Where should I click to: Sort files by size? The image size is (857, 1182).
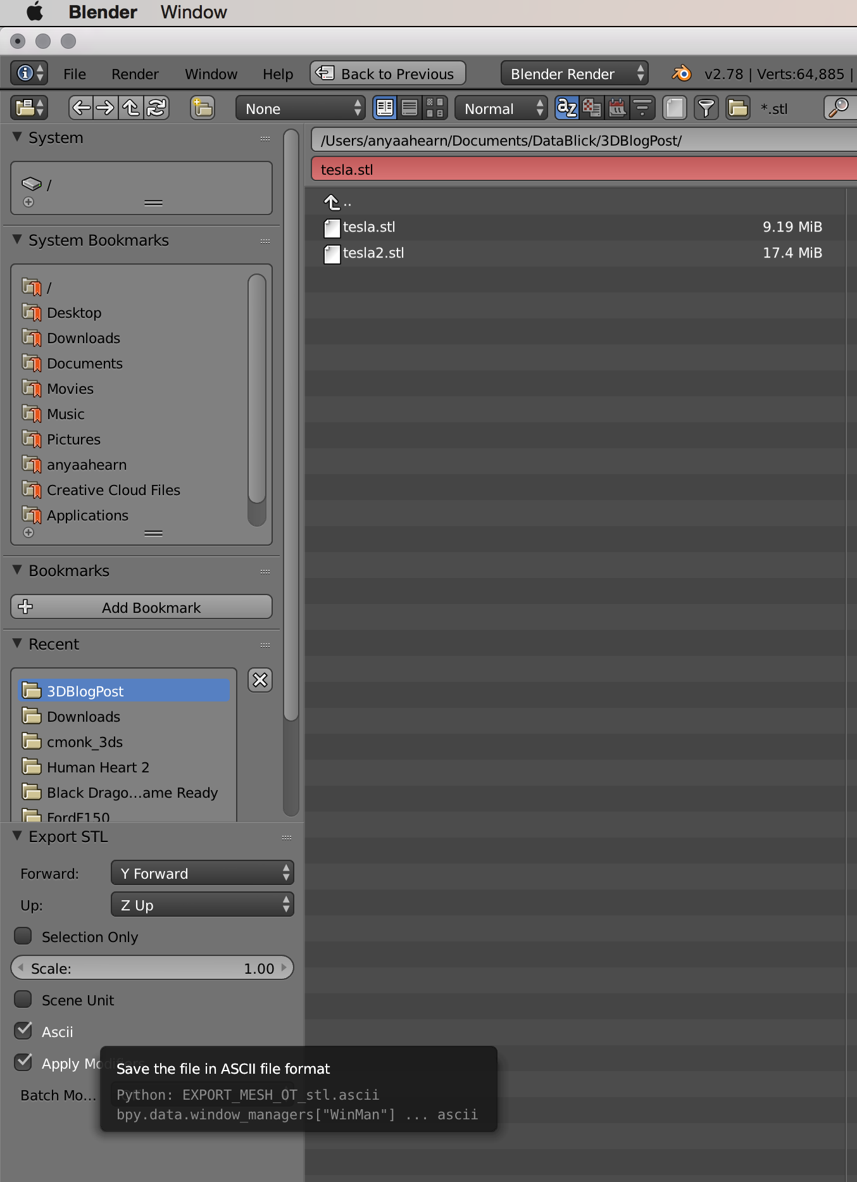(x=642, y=108)
